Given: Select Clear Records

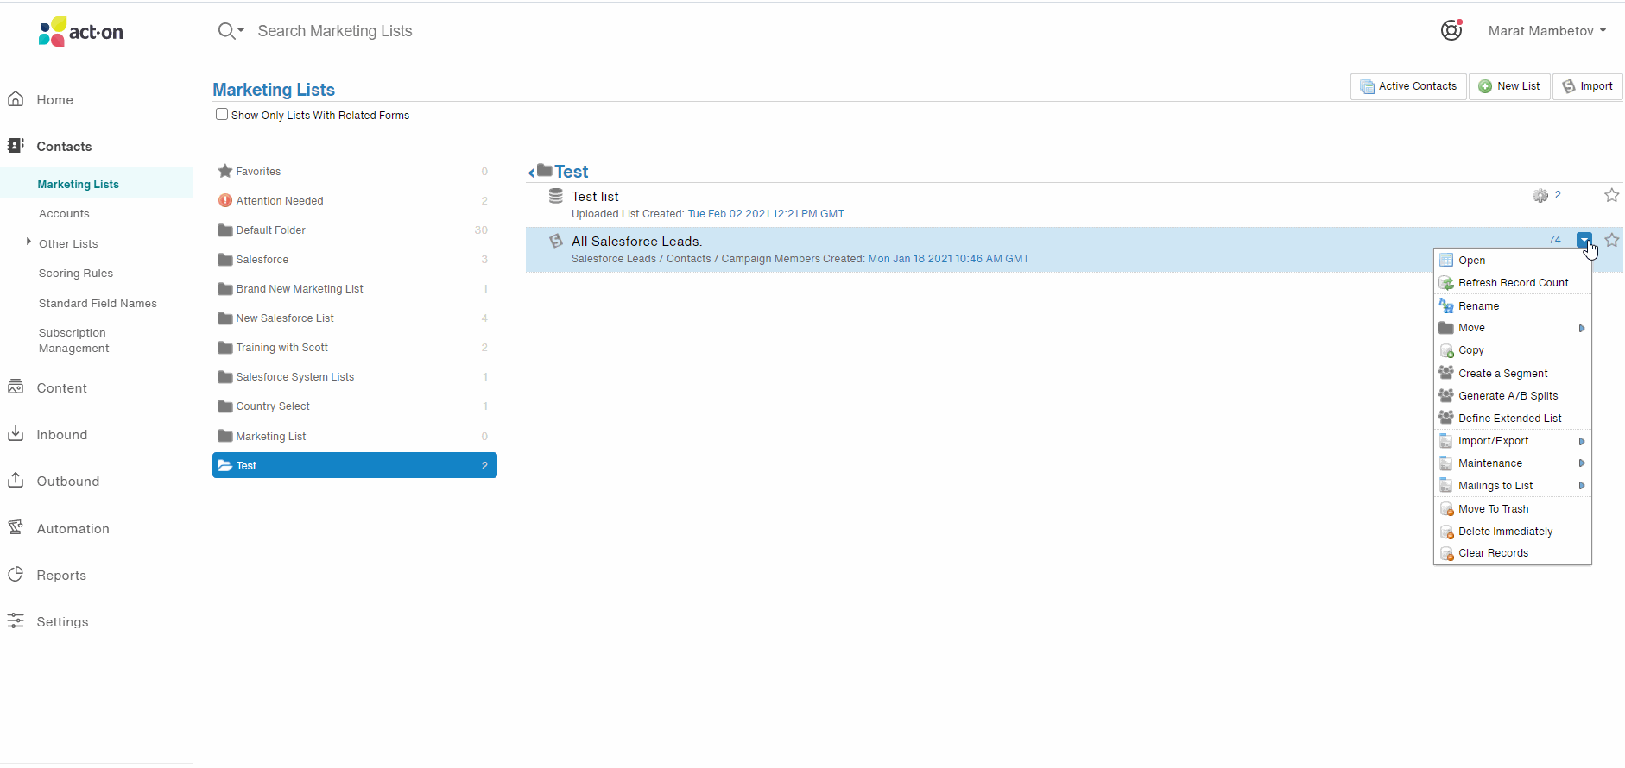Looking at the screenshot, I should point(1512,553).
